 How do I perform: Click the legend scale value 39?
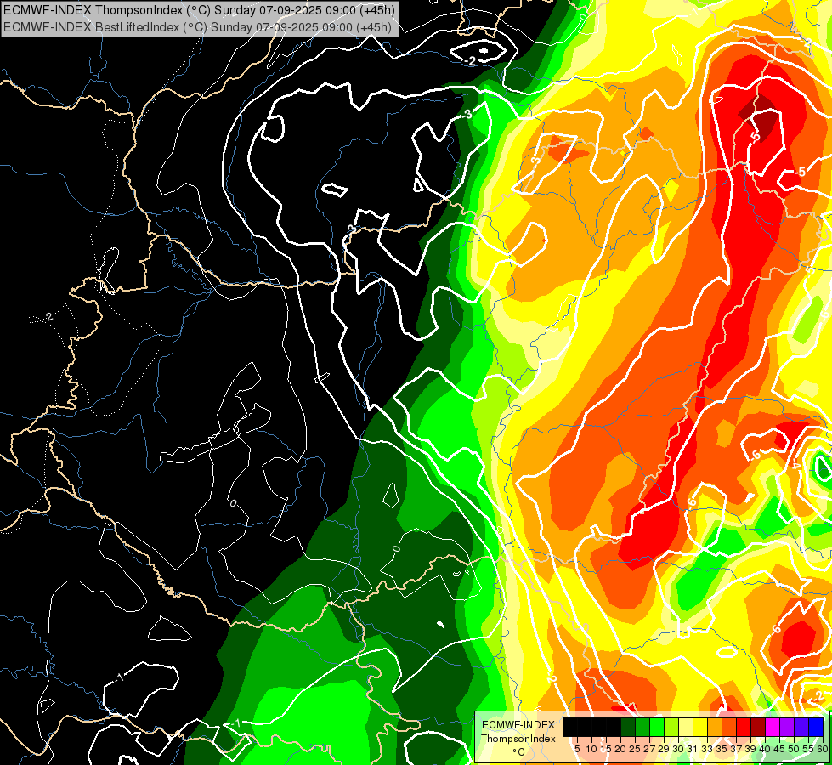click(750, 749)
